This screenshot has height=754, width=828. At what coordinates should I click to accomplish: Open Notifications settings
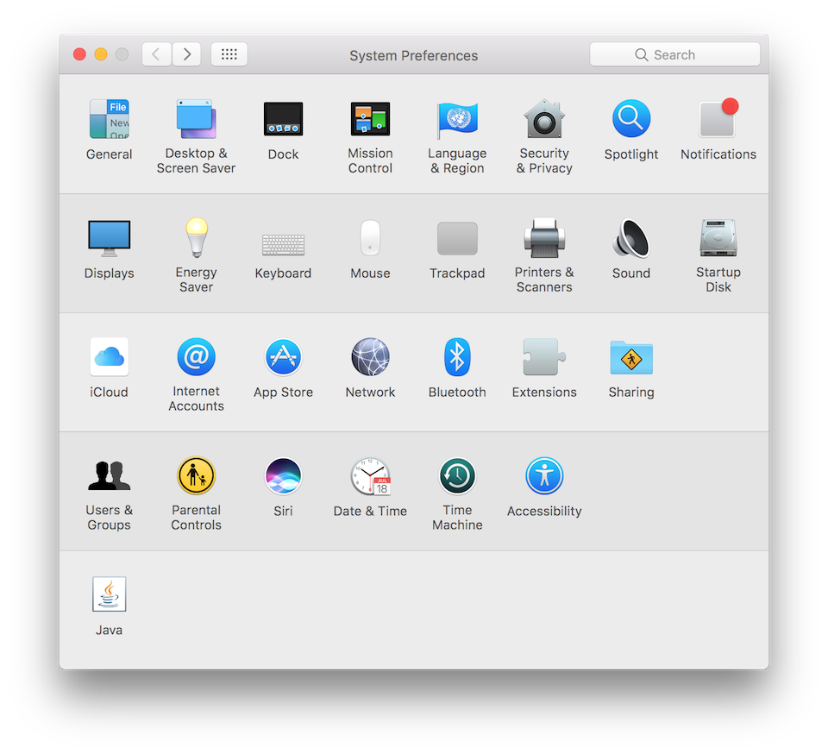click(718, 119)
